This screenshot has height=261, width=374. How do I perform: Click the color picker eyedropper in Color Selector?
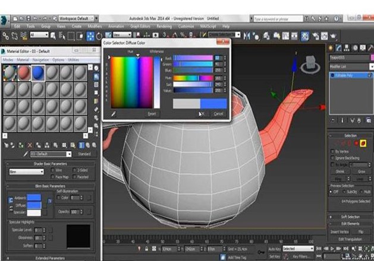pyautogui.click(x=113, y=113)
